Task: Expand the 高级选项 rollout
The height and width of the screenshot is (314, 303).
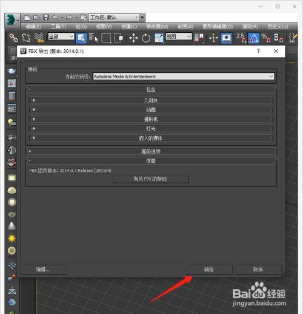Action: (151, 151)
